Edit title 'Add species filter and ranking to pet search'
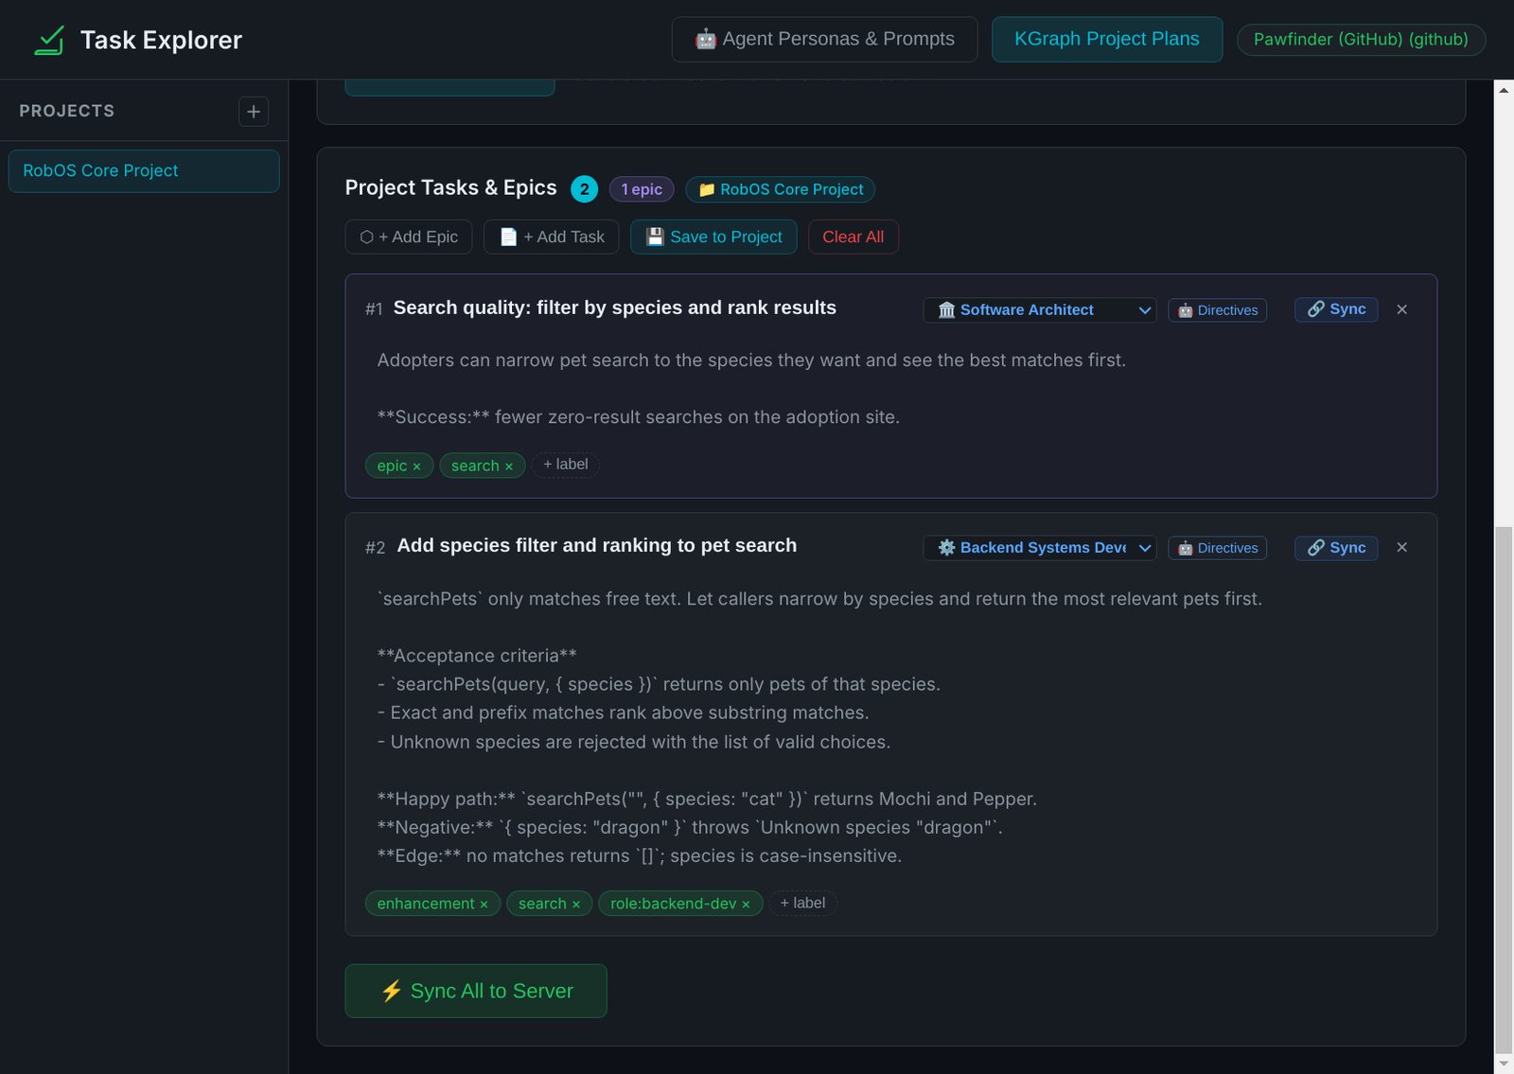 click(597, 546)
